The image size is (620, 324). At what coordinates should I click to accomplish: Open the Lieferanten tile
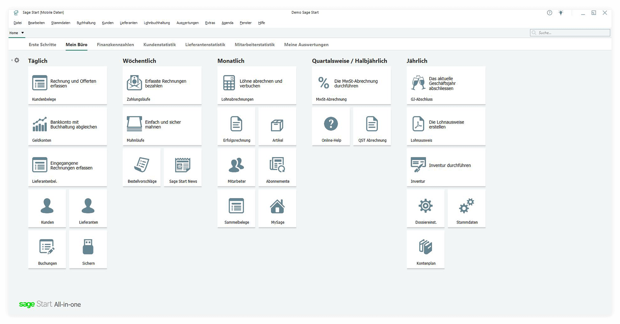tap(88, 208)
